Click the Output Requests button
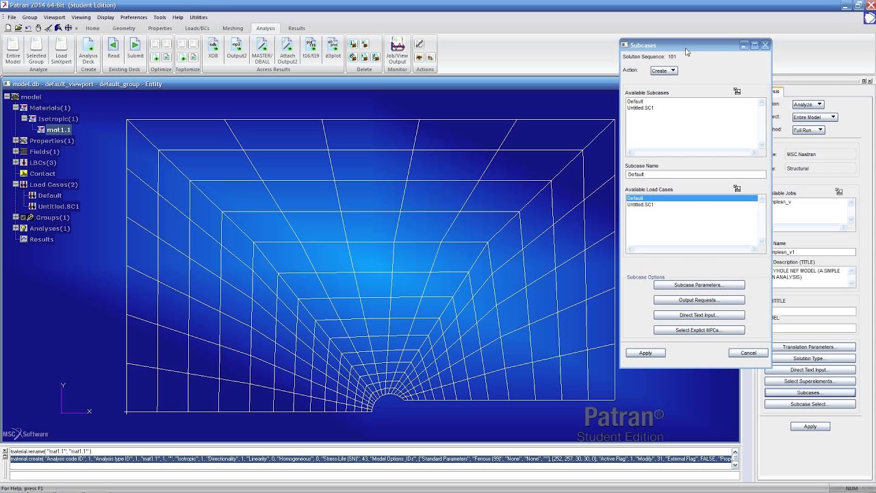Viewport: 876px width, 493px height. [699, 300]
